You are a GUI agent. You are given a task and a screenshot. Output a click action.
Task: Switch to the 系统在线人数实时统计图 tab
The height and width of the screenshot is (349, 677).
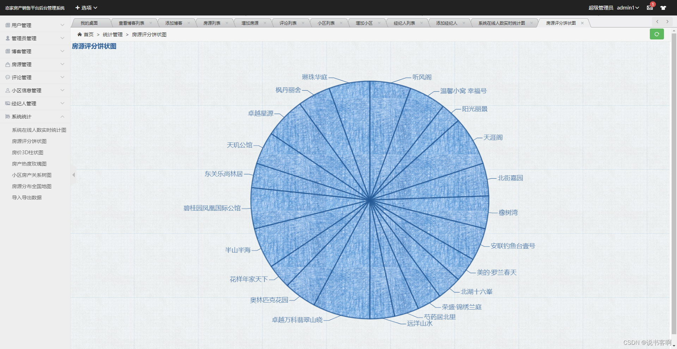pyautogui.click(x=501, y=23)
